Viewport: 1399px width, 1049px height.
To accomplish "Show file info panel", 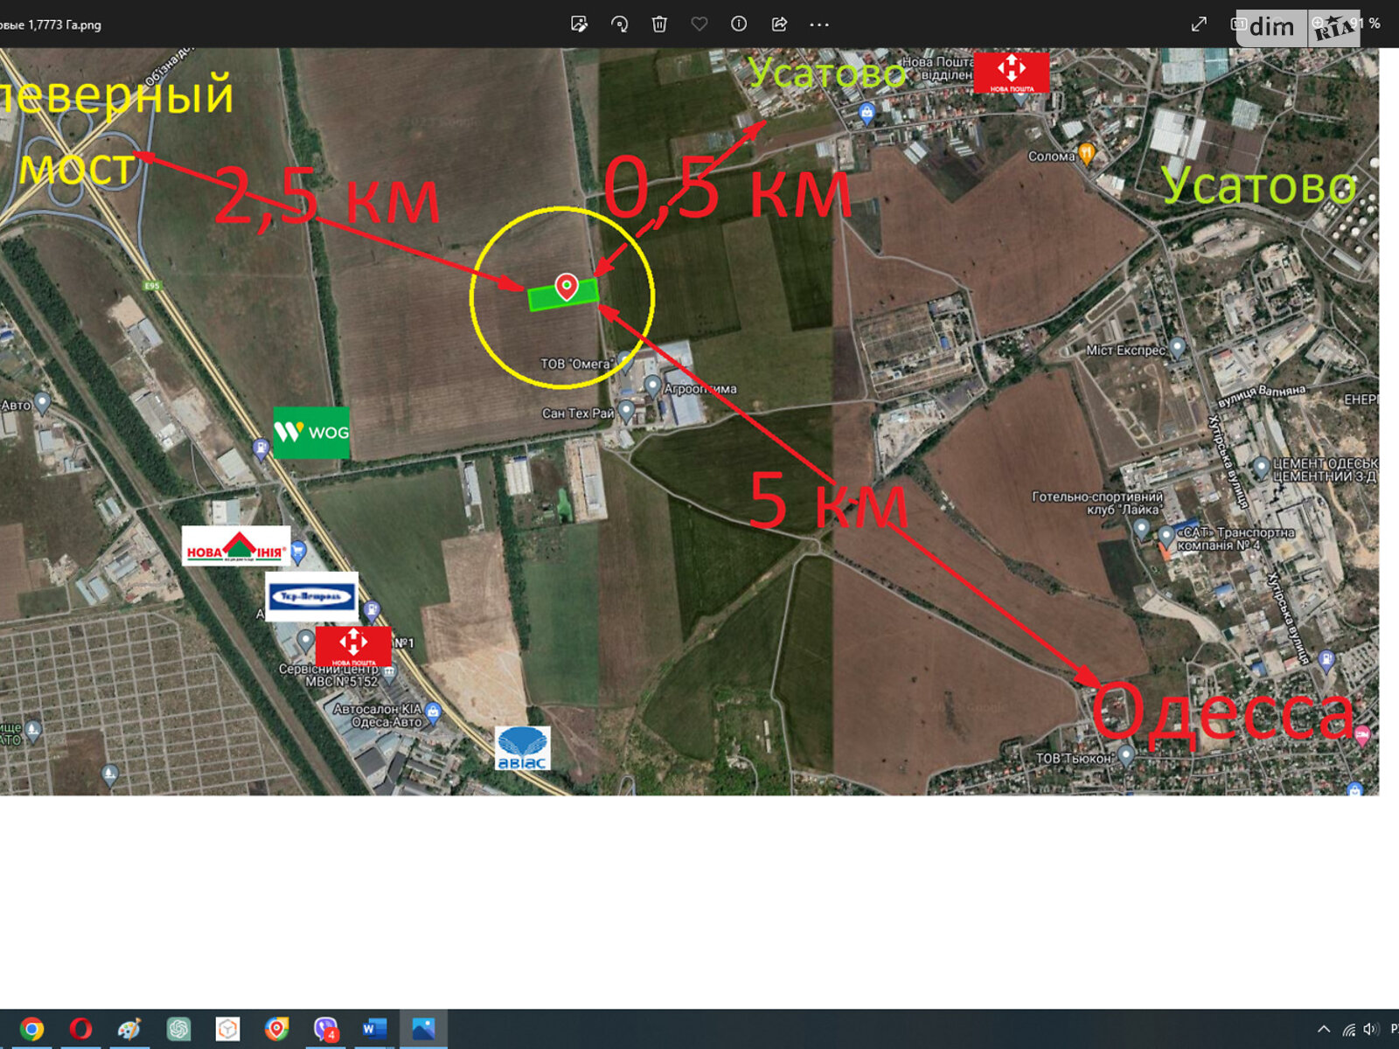I will pos(739,24).
